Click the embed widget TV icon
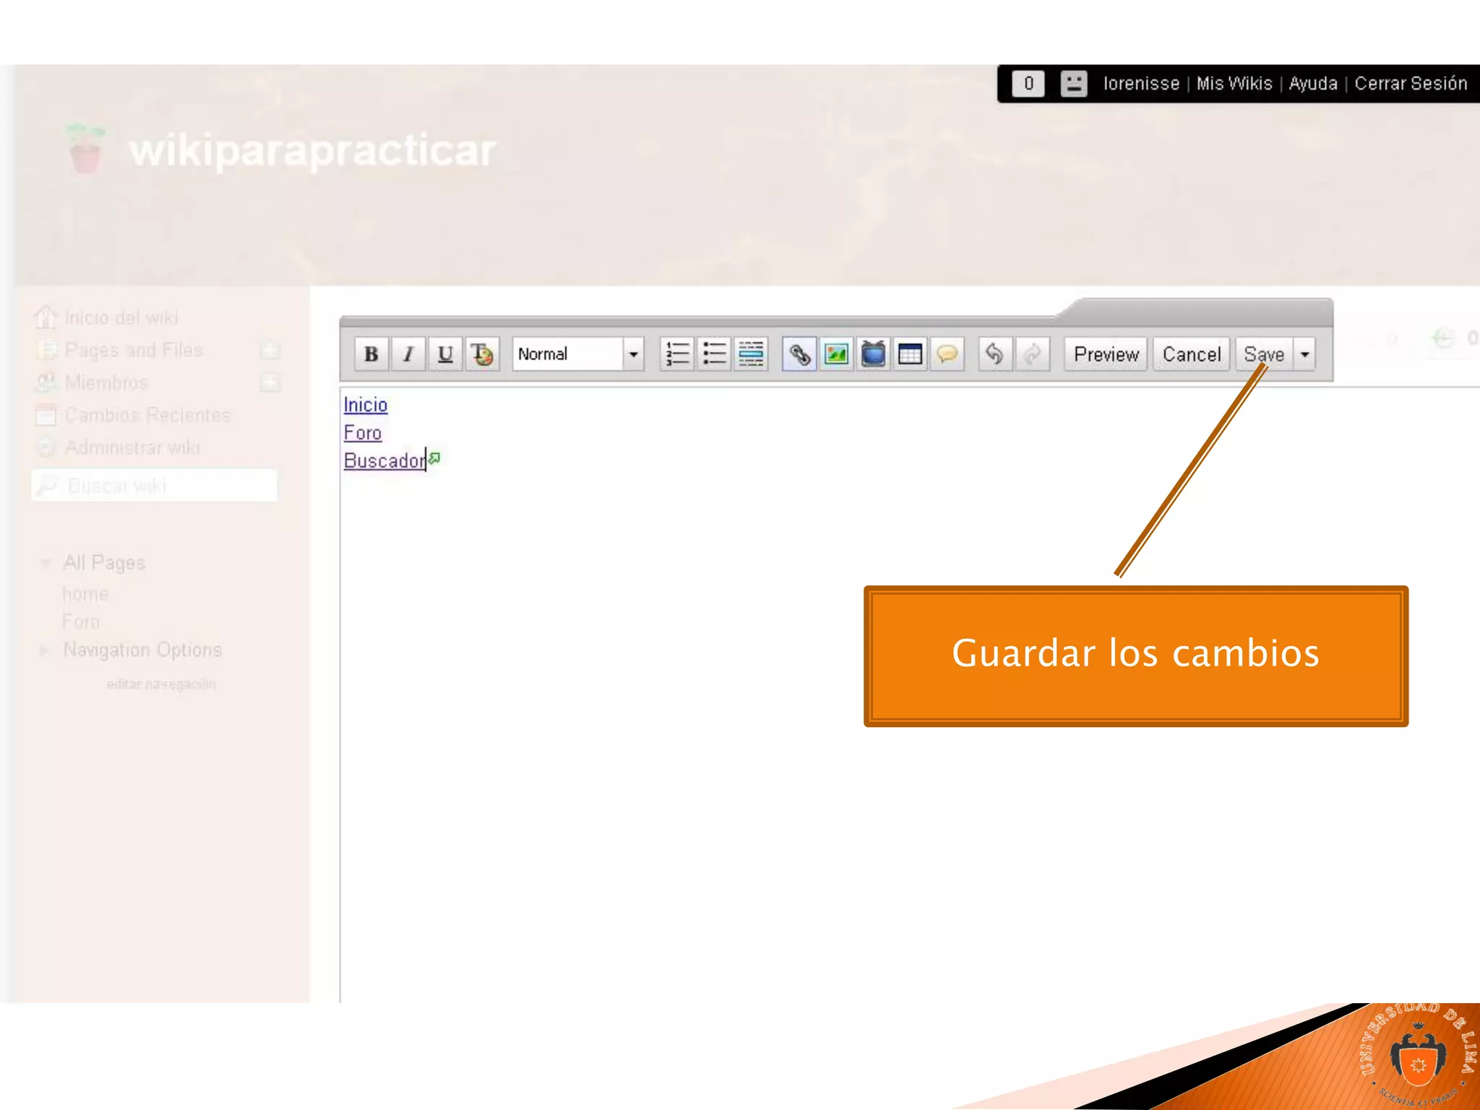This screenshot has width=1480, height=1110. pos(873,354)
